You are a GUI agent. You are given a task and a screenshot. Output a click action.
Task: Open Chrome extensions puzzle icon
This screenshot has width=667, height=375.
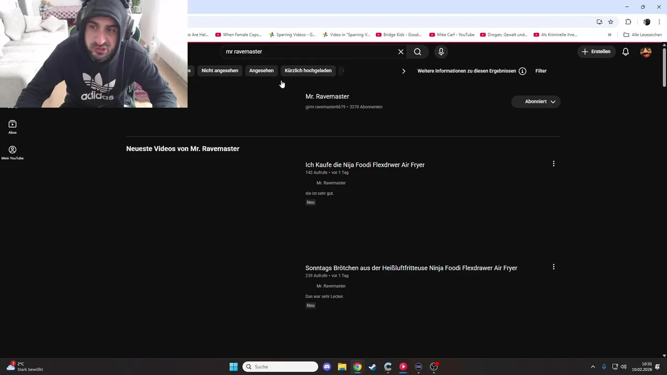point(628,22)
